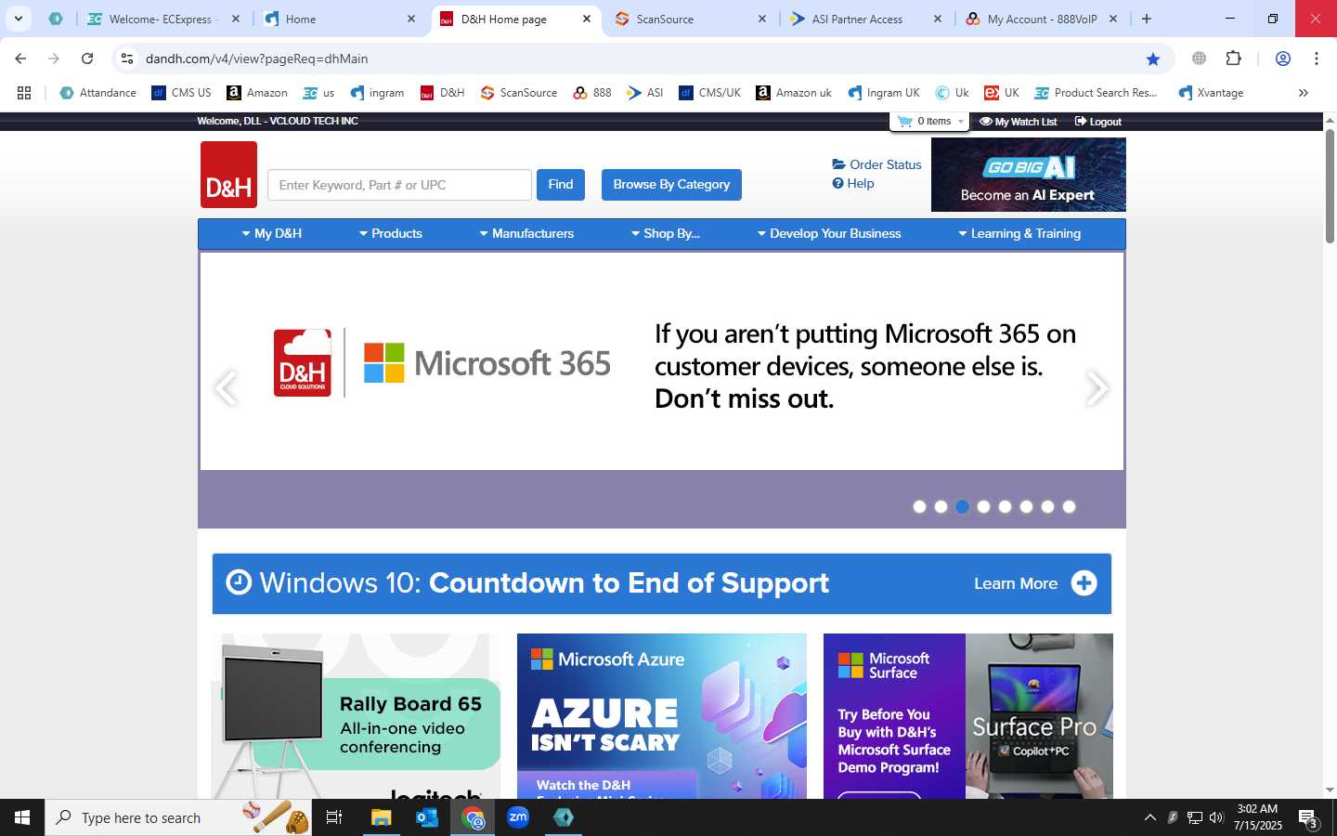Select the eighth carousel dot
Screen dimensions: 1337x836
click(1069, 506)
